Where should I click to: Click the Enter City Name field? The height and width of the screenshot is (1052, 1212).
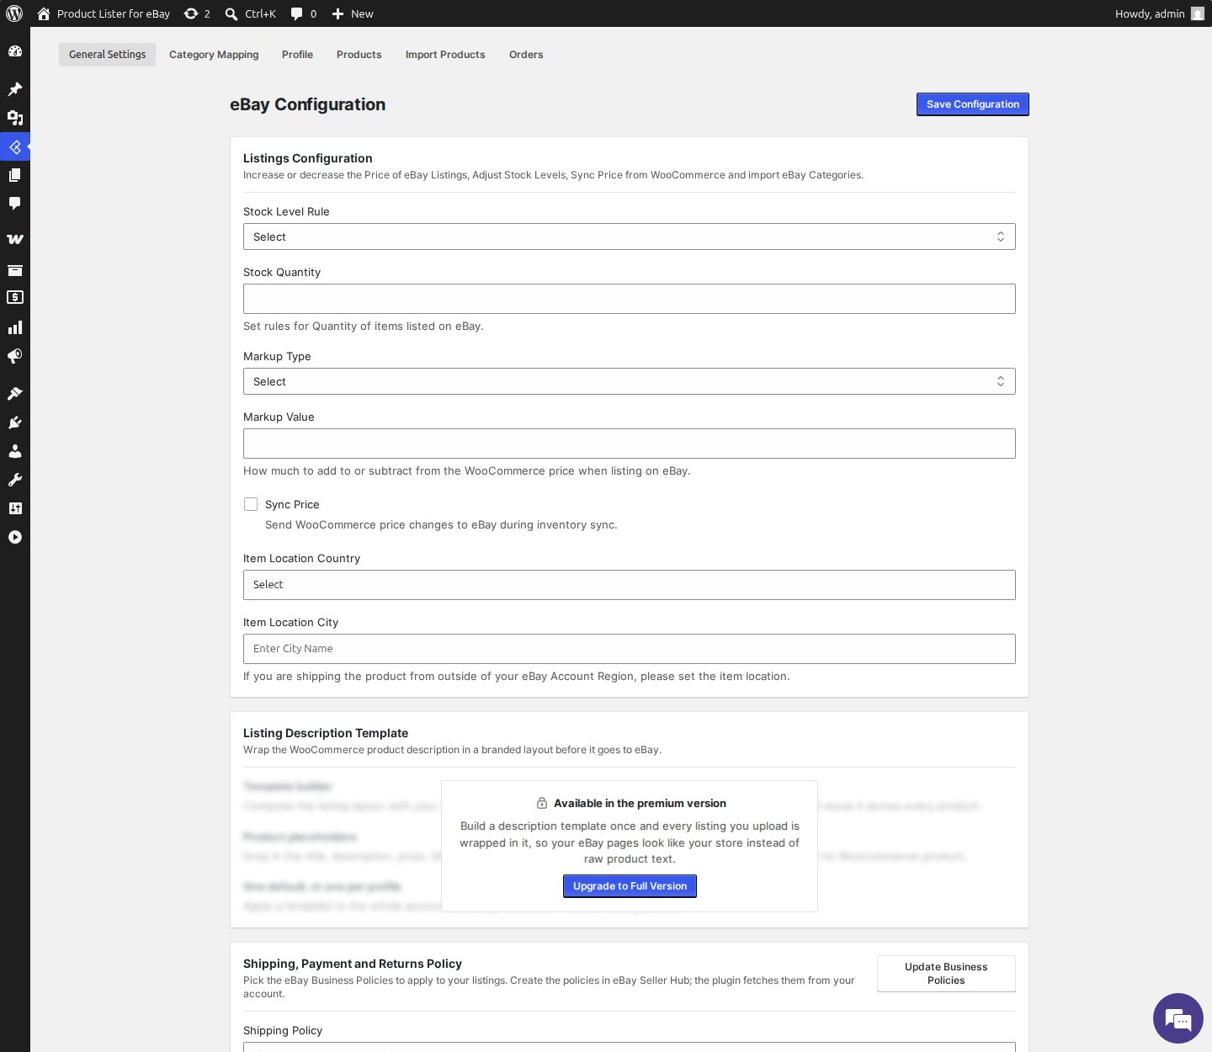coord(630,649)
